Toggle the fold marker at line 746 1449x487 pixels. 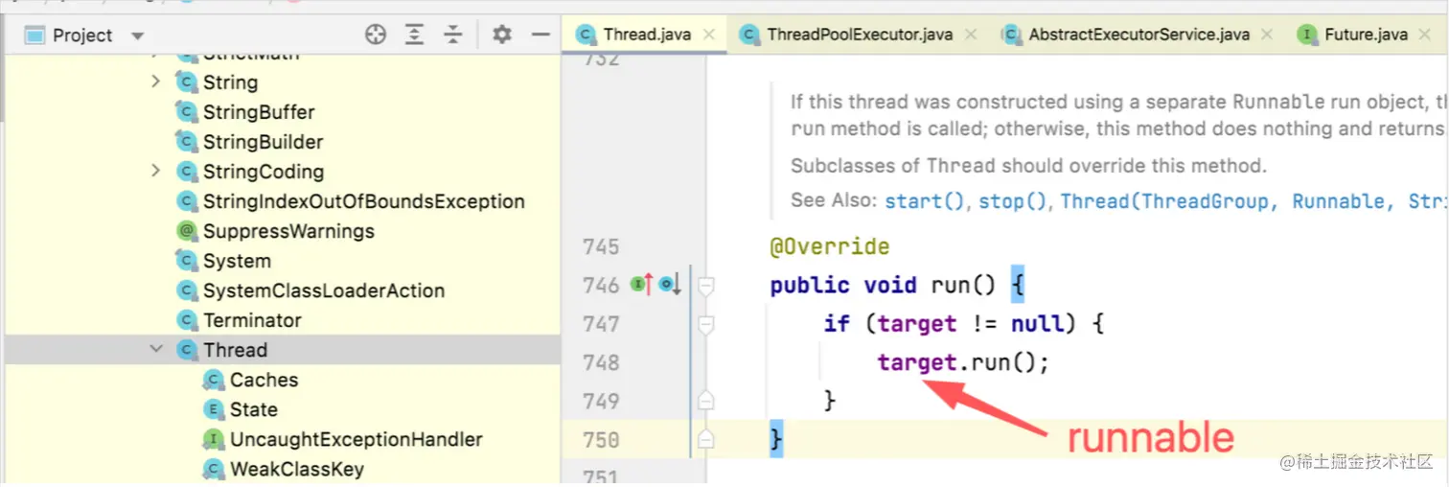[x=706, y=286]
